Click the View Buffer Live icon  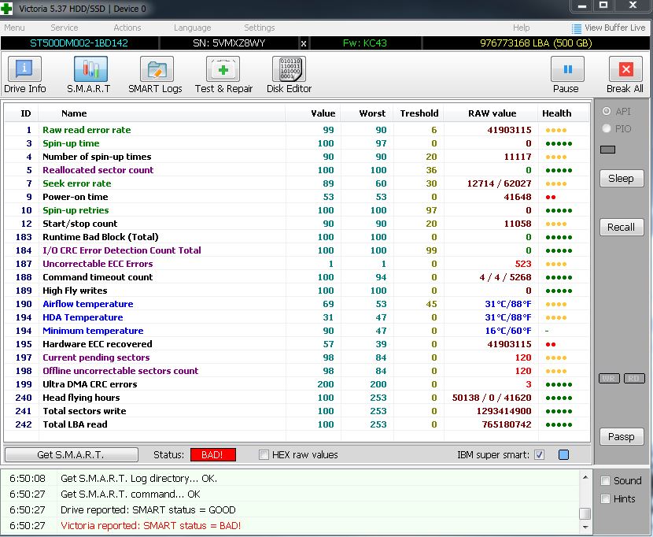coord(577,28)
